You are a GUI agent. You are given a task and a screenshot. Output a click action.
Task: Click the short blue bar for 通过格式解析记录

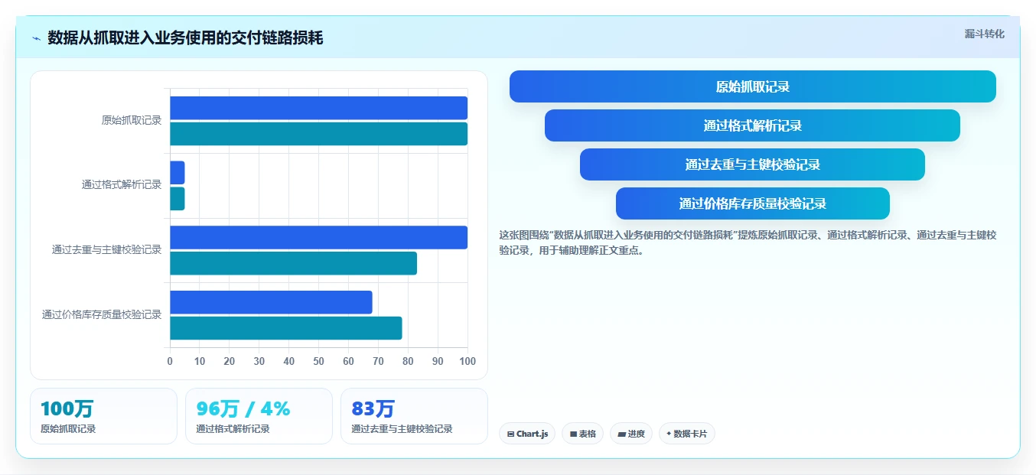pos(177,173)
